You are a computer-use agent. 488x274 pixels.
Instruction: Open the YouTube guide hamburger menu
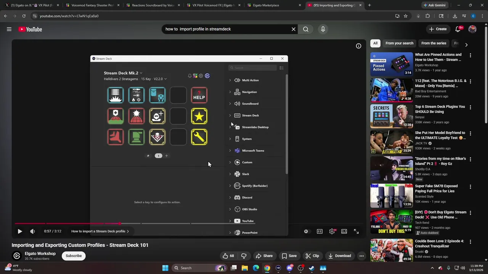(9, 29)
